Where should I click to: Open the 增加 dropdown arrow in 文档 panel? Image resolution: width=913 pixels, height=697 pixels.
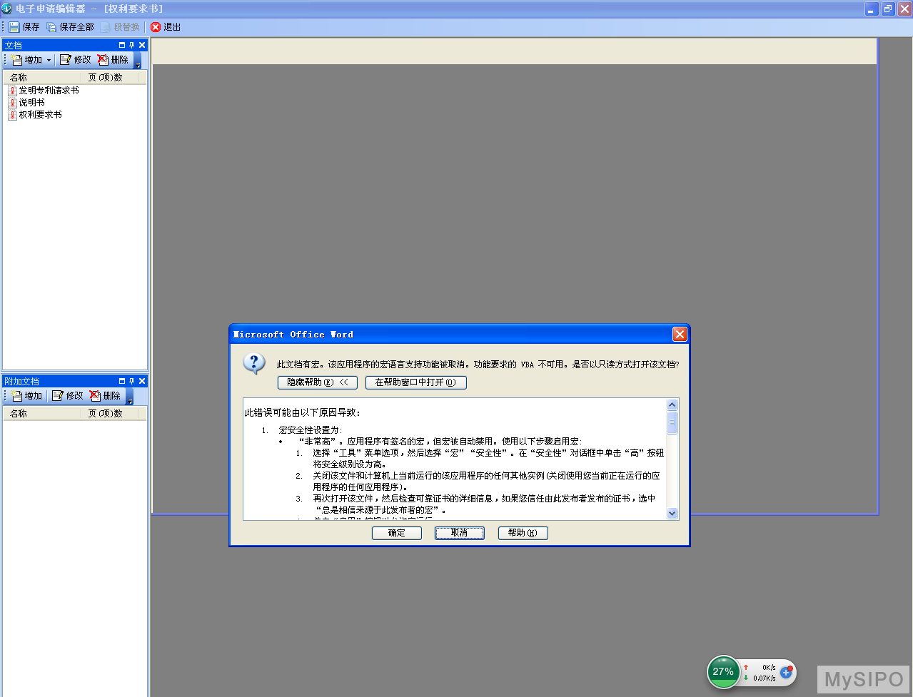[x=49, y=61]
